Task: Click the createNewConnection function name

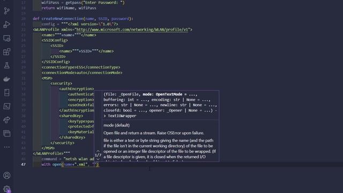Action: click(x=62, y=19)
